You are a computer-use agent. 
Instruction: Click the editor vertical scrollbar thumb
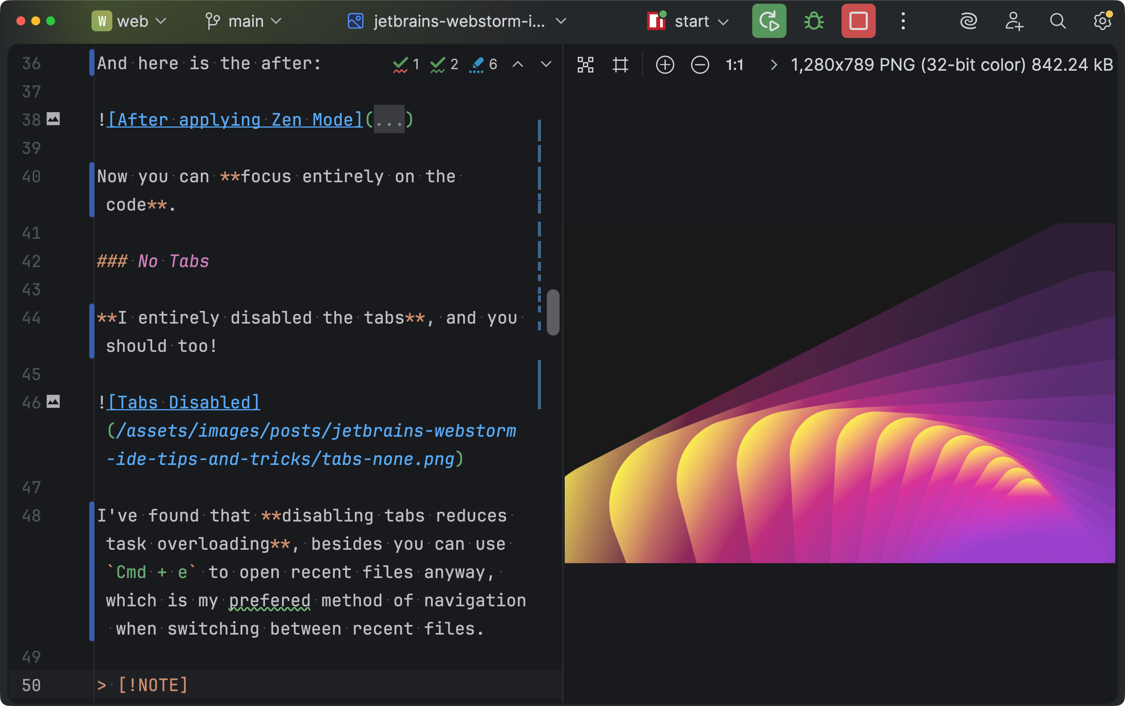point(553,312)
